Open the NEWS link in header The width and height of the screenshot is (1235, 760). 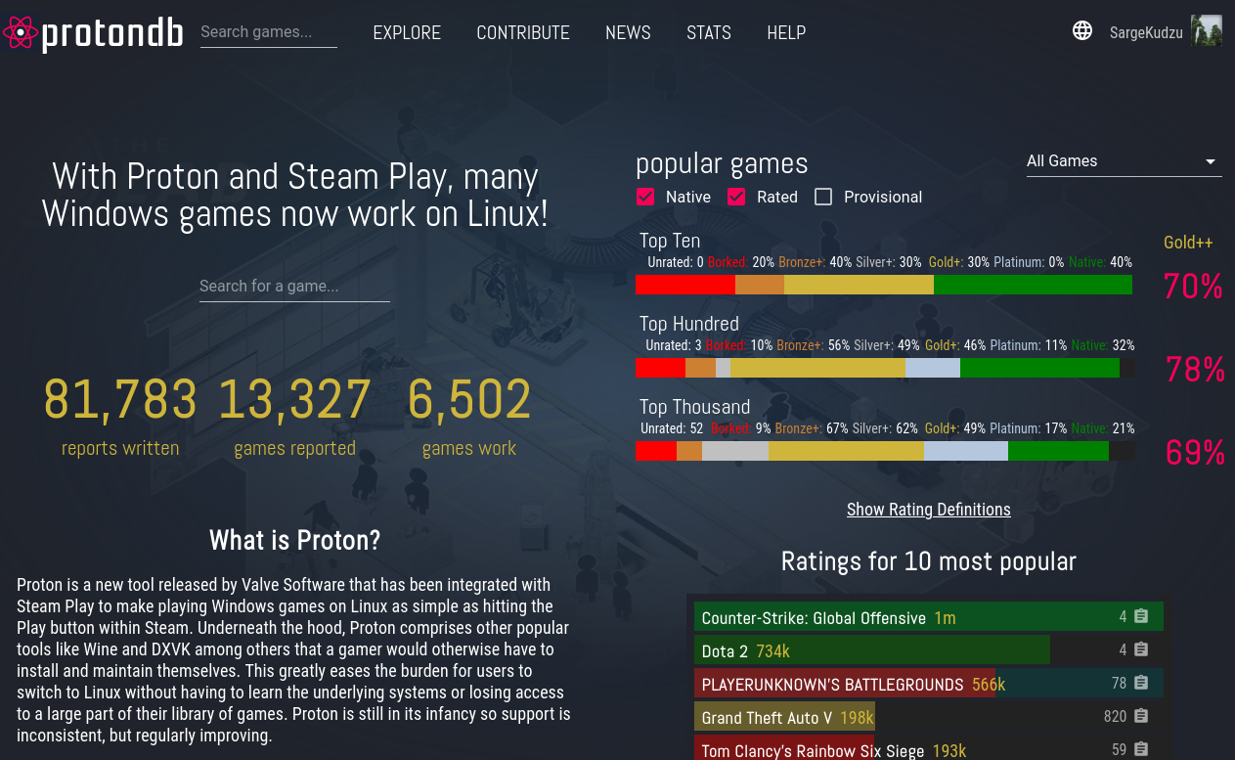[x=628, y=32]
